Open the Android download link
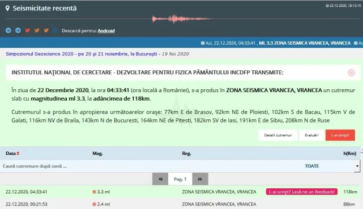This screenshot has height=209, width=363. pos(106,31)
